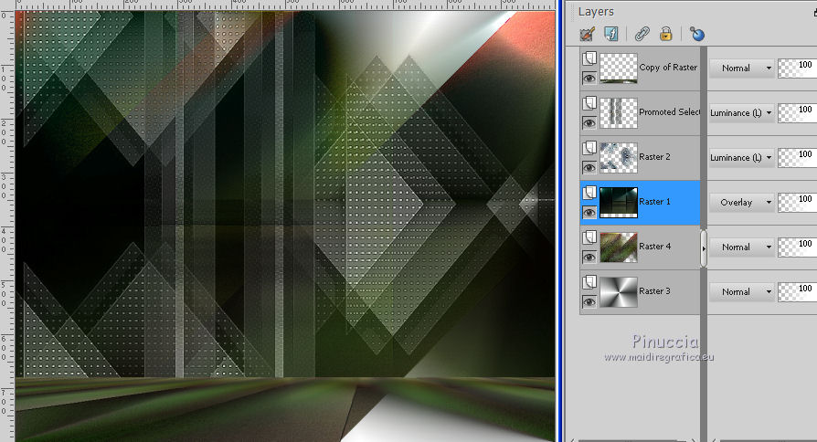Screen dimensions: 817x442
Task: Open Overlay blend mode dropdown of Raster 1
Action: coord(741,203)
